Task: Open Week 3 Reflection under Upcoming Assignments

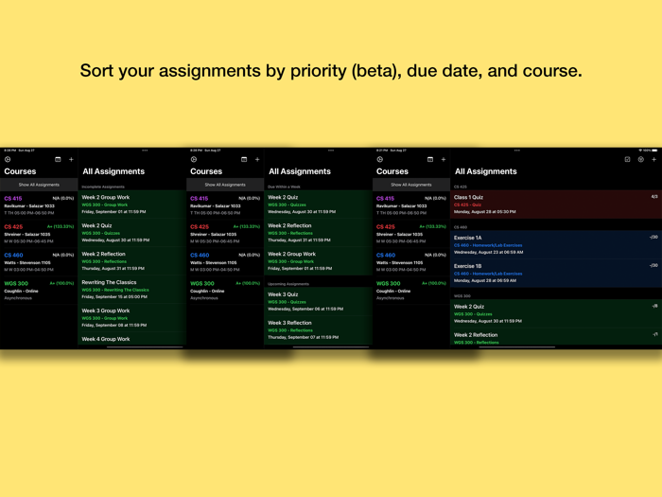Action: click(x=319, y=329)
